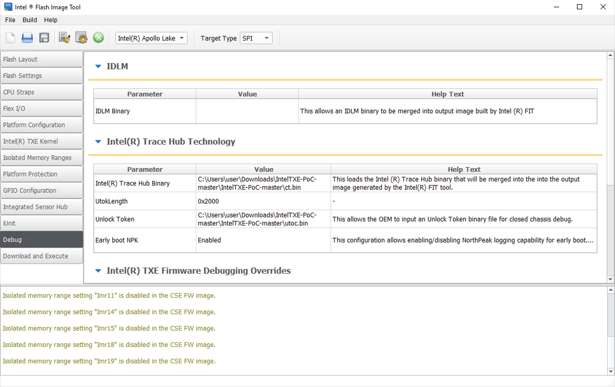This screenshot has height=387, width=615.
Task: Open the Help menu
Action: (x=51, y=20)
